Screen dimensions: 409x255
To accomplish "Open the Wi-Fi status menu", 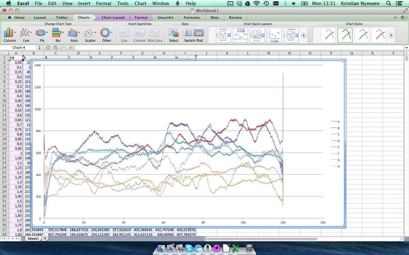I will [256, 4].
